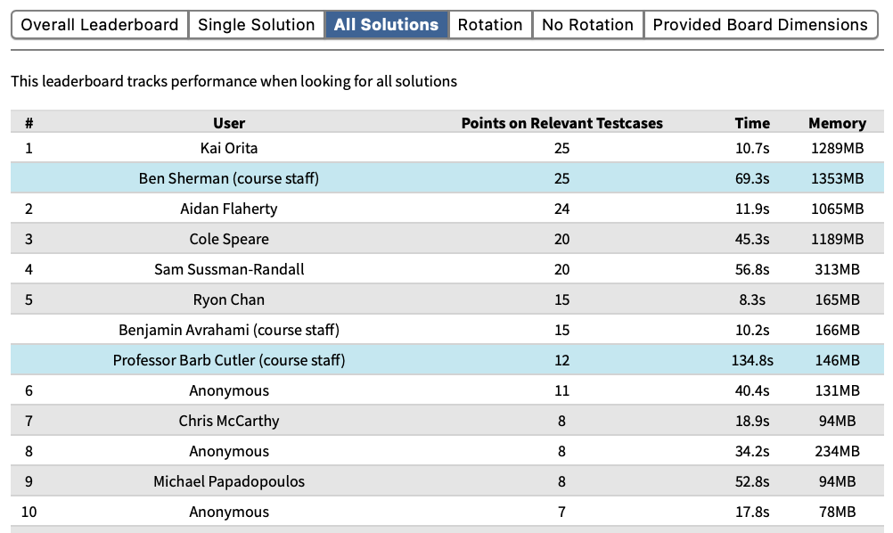This screenshot has height=533, width=893.
Task: Click the Memory column header
Action: 837,123
